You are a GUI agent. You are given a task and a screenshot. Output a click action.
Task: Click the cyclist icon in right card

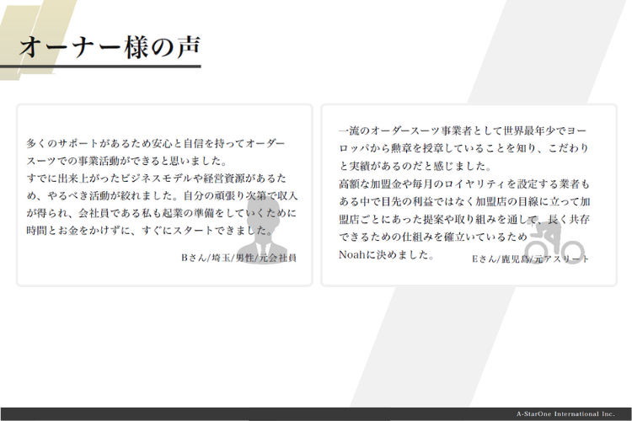[554, 240]
